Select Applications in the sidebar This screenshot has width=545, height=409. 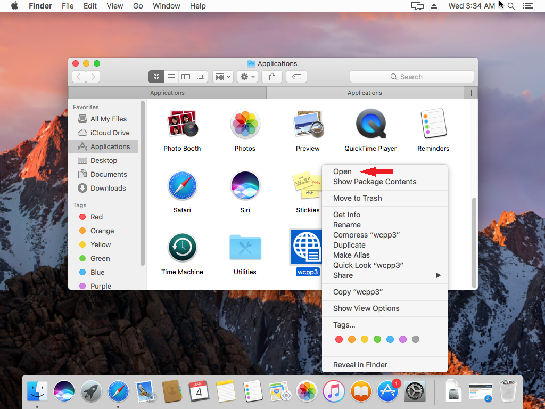pyautogui.click(x=103, y=147)
